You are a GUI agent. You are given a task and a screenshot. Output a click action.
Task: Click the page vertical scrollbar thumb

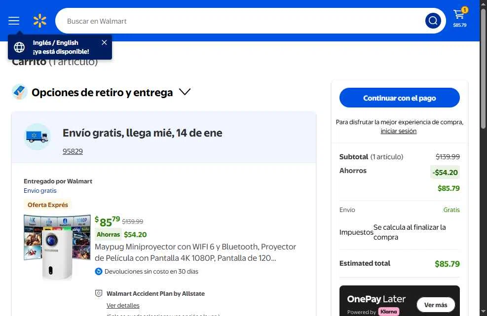click(483, 69)
